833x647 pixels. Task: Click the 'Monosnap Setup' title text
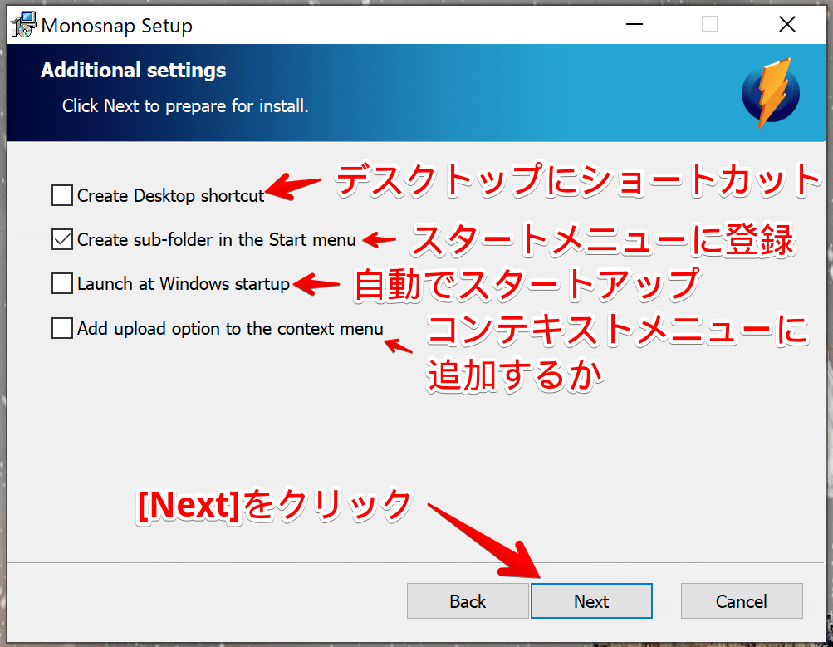[117, 26]
